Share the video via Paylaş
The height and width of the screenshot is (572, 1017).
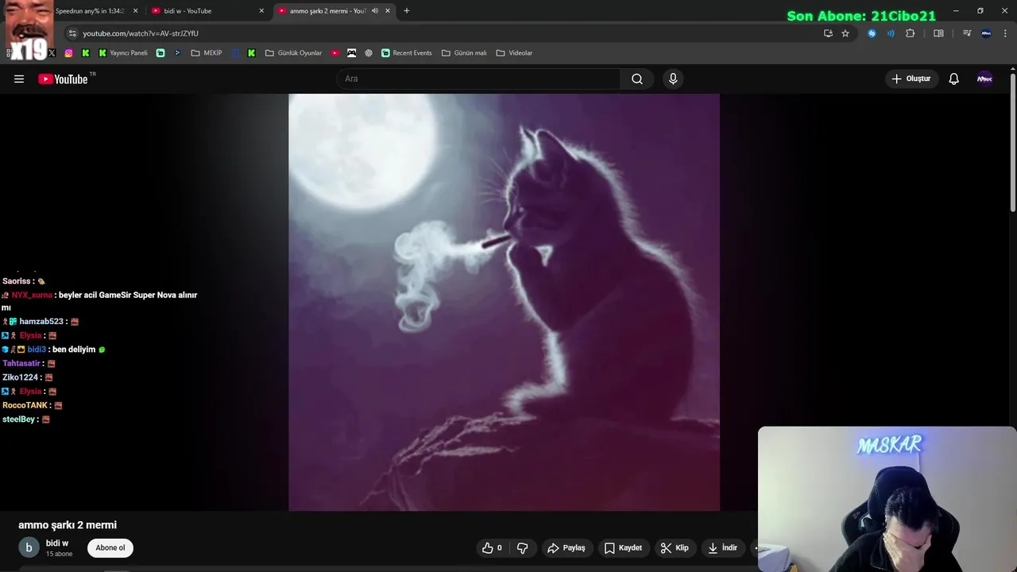567,548
